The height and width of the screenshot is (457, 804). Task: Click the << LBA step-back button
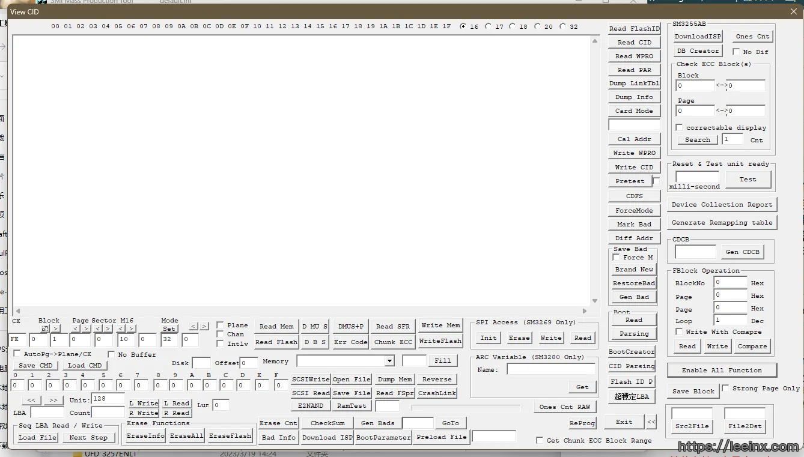click(31, 400)
